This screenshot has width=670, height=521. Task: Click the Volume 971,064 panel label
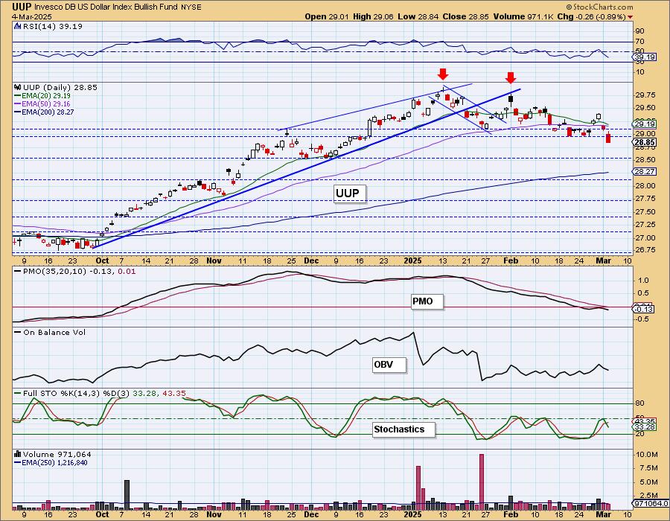click(x=57, y=454)
